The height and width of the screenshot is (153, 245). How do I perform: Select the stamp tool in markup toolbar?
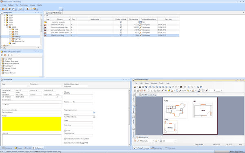(172, 91)
